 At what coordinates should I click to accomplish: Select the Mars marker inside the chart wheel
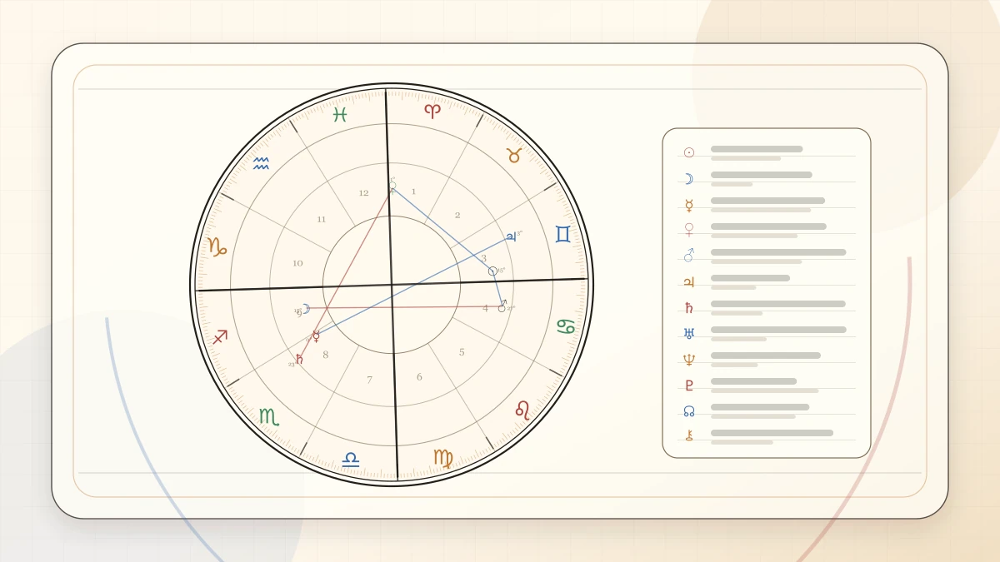pyautogui.click(x=502, y=306)
